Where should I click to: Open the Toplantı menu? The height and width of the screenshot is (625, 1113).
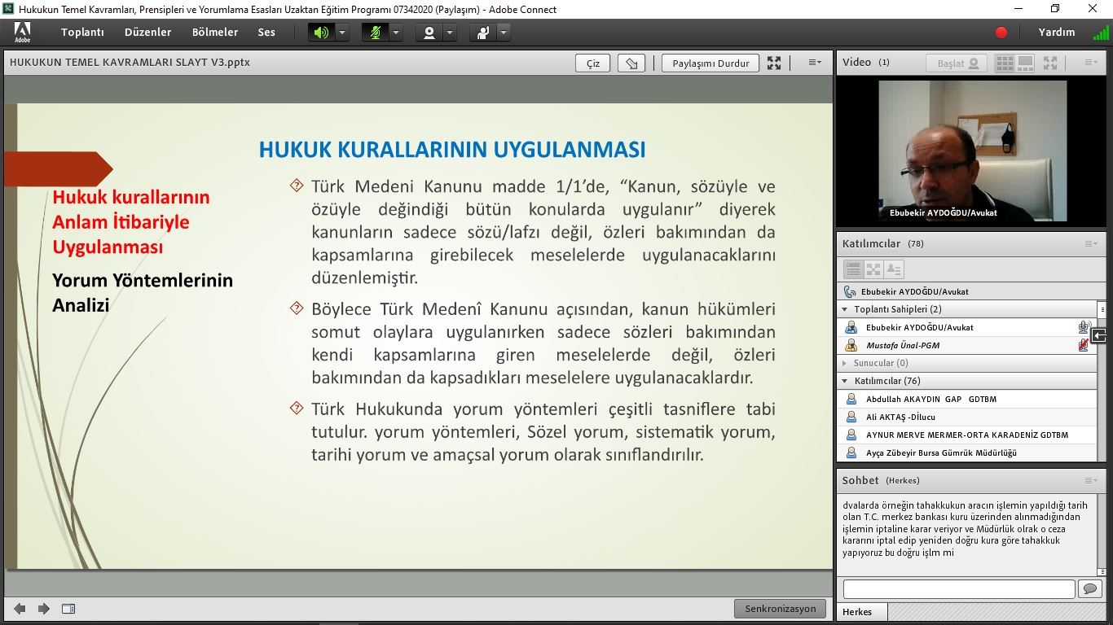point(82,33)
